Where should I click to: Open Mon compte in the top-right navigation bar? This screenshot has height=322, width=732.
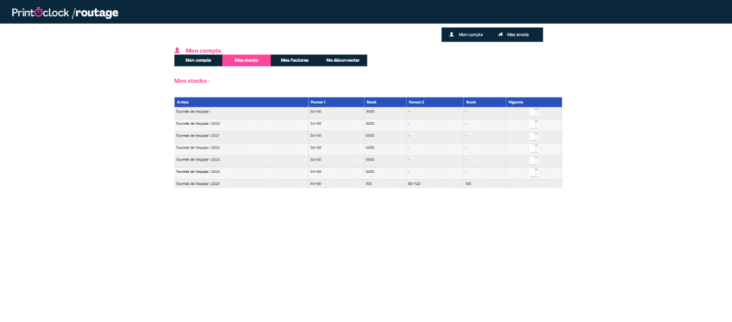tap(466, 35)
